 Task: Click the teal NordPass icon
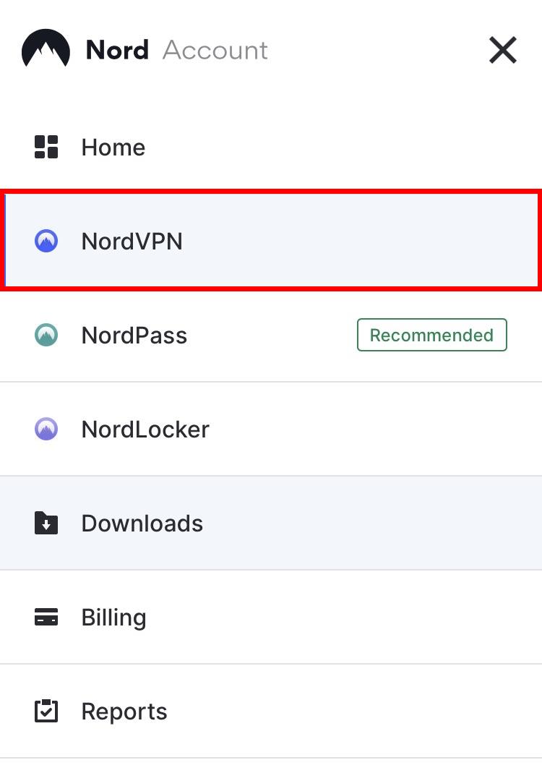point(46,335)
